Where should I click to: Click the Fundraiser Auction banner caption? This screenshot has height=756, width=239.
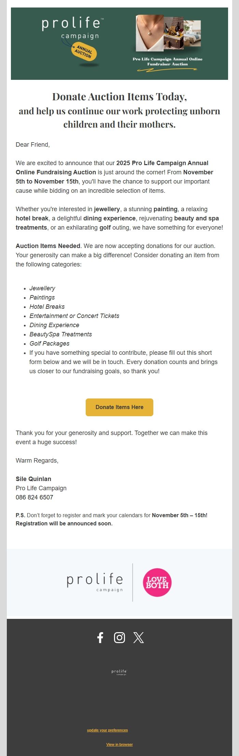tap(168, 61)
